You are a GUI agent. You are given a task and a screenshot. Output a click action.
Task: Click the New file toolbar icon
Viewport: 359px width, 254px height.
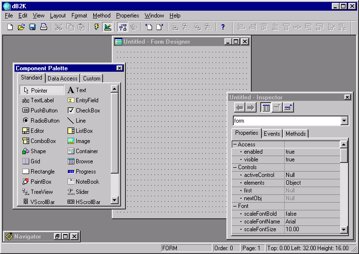[10, 27]
